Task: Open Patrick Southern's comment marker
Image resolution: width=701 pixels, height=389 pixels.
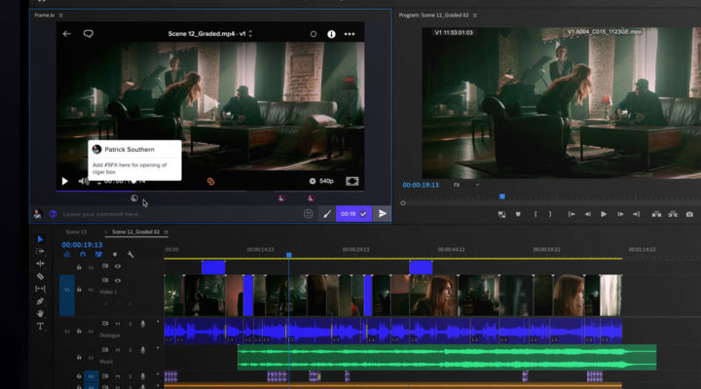Action: click(x=134, y=197)
